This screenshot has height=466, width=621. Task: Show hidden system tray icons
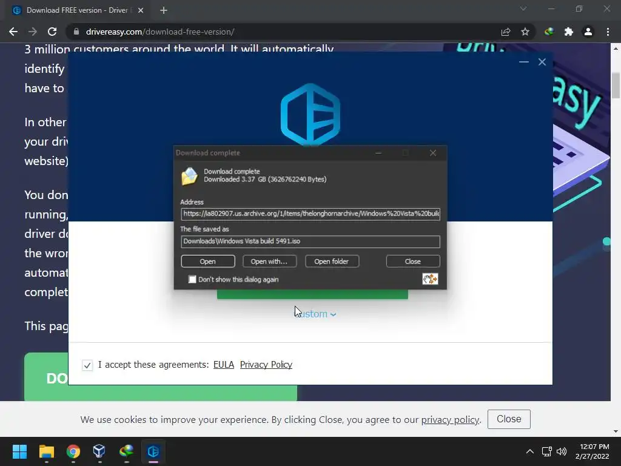[529, 451]
